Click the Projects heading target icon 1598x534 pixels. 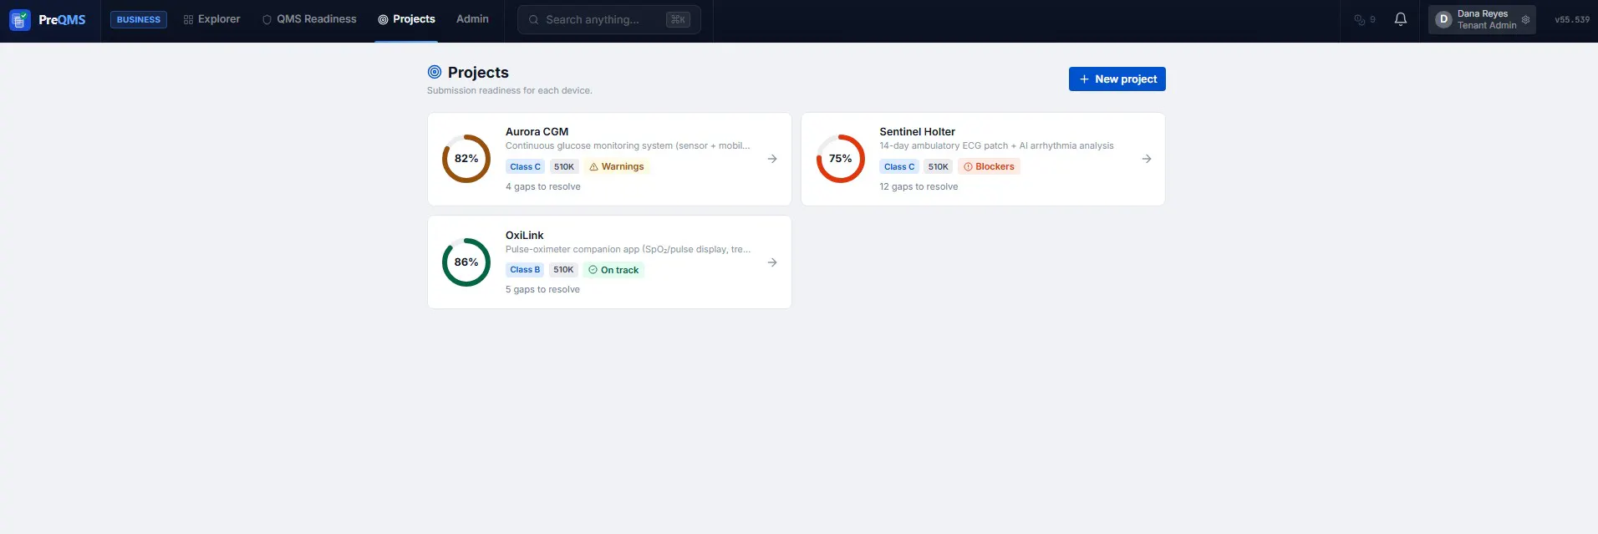(435, 72)
